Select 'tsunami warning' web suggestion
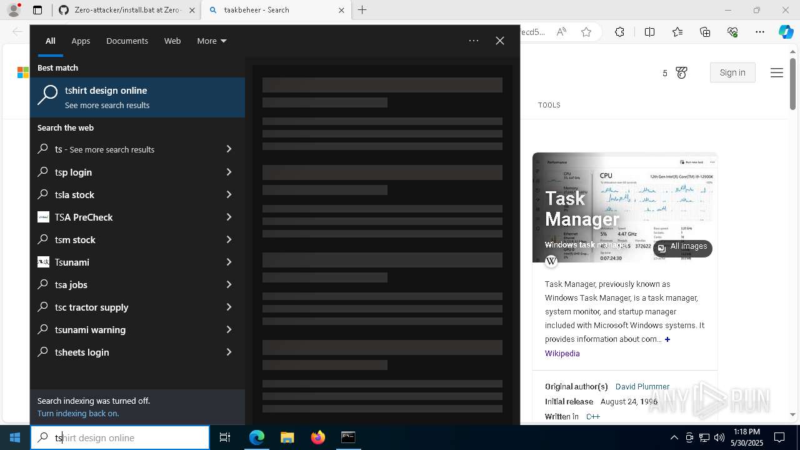The image size is (800, 450). (x=137, y=329)
